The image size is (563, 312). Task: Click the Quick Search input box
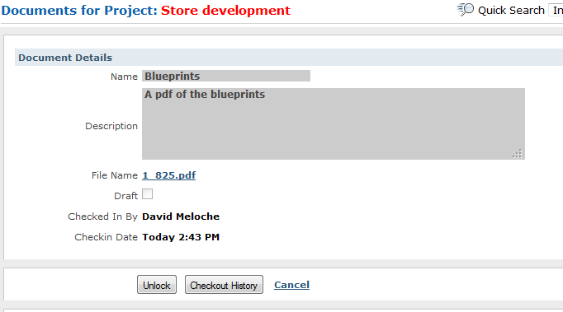click(556, 10)
